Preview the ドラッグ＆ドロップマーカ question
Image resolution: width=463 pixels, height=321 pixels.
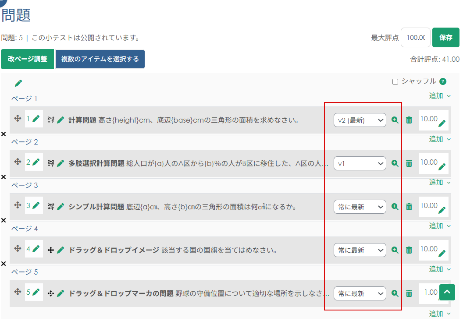tap(395, 293)
